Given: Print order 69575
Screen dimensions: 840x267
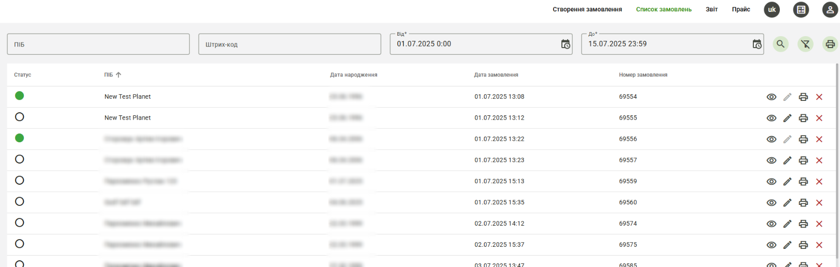Looking at the screenshot, I should tap(803, 245).
